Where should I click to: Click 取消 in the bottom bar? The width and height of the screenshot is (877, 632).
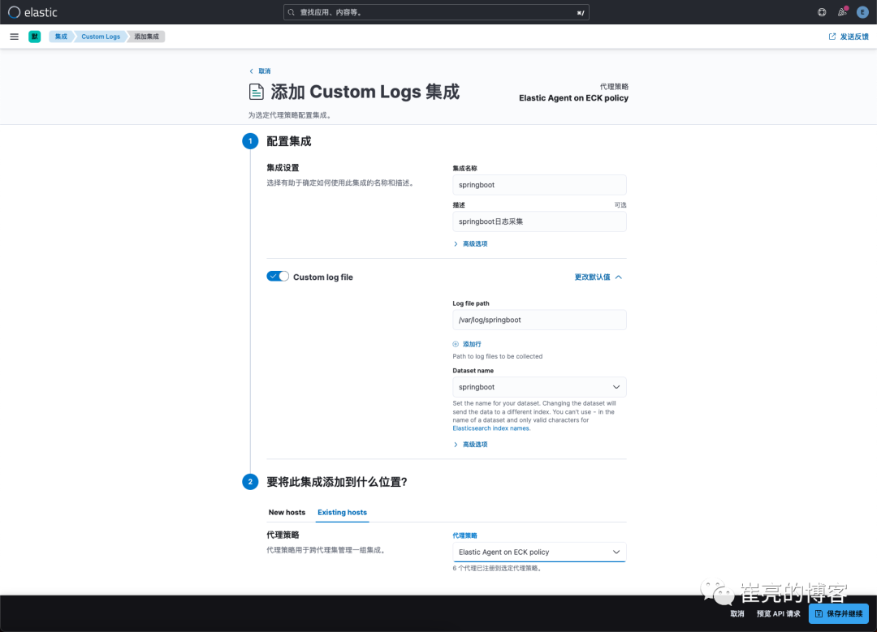(x=737, y=613)
